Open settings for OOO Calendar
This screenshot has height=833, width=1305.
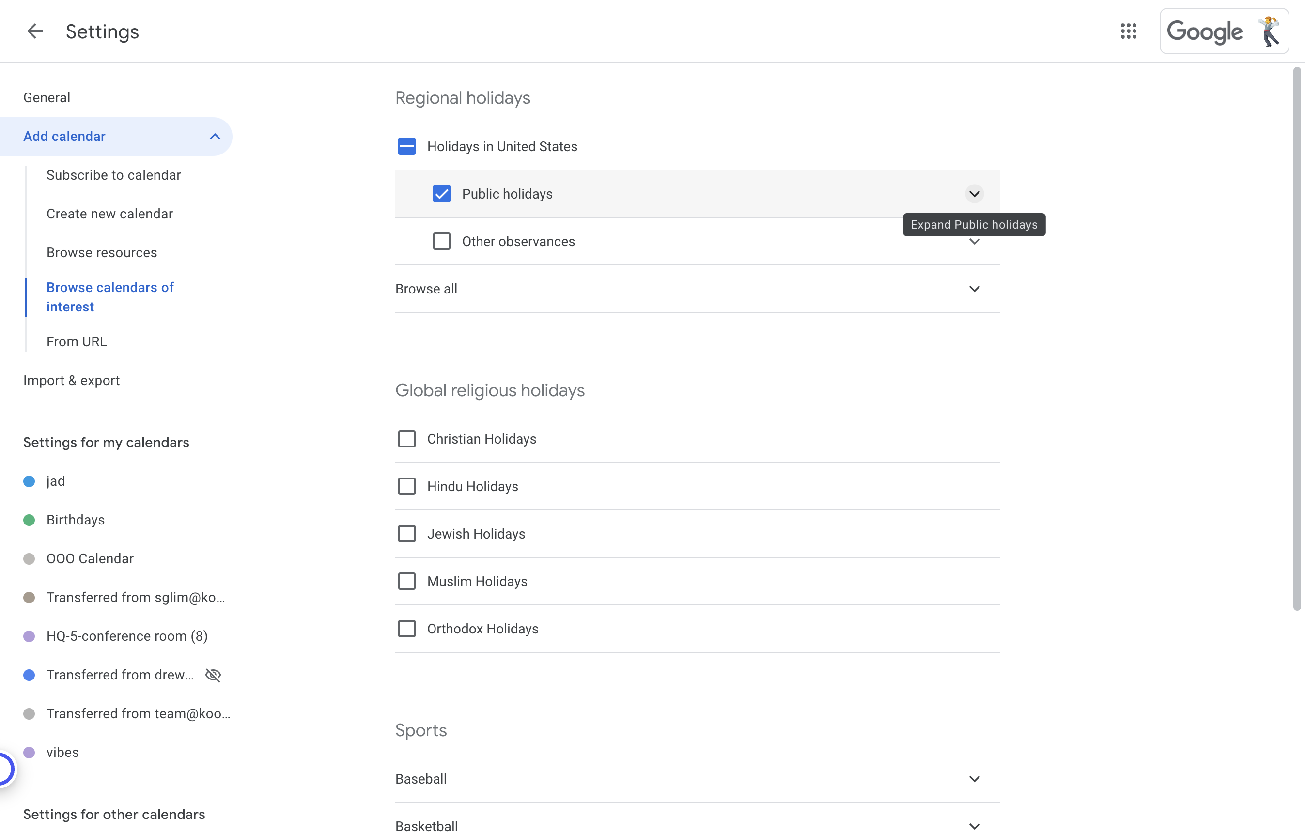click(90, 559)
